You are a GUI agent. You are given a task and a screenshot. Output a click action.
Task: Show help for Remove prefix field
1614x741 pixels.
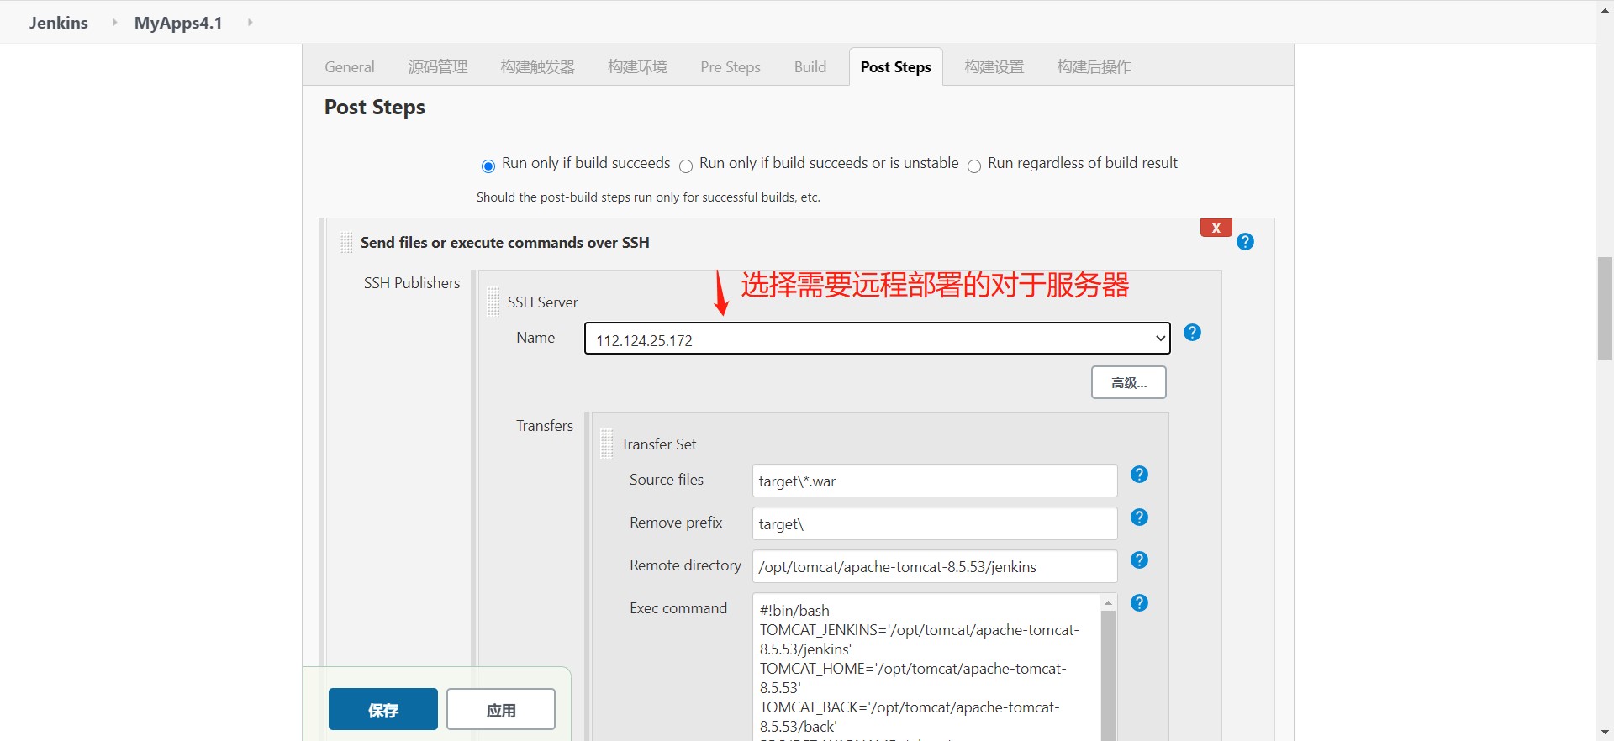1139,518
